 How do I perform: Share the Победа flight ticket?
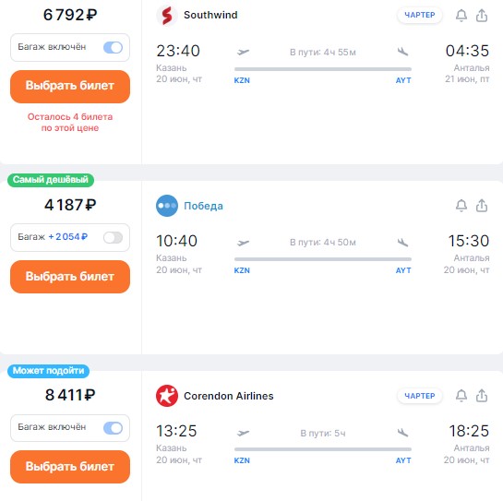tap(482, 205)
